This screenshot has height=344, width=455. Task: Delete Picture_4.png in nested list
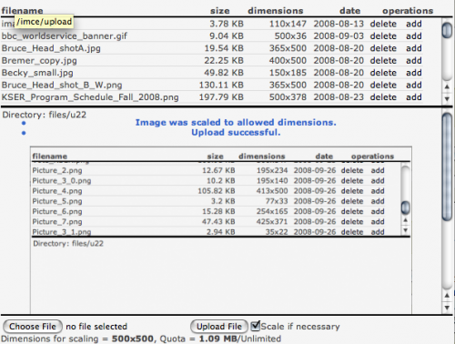(x=352, y=191)
